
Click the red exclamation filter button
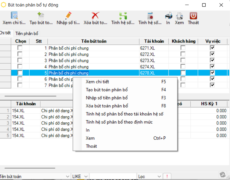(167, 176)
